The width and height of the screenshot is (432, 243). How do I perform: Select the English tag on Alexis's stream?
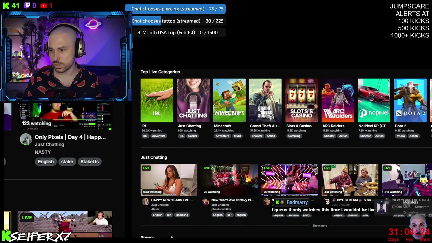[158, 215]
